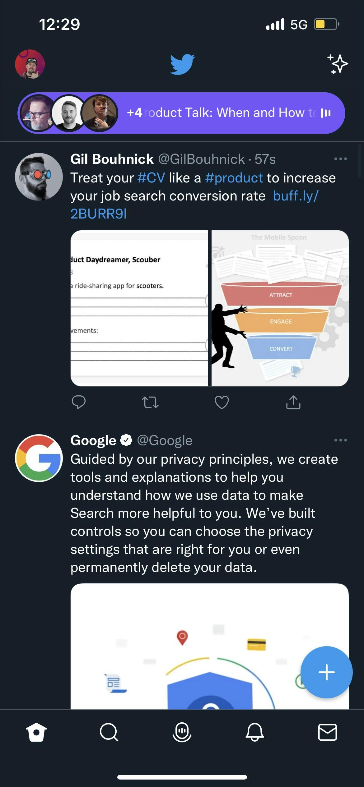
Task: Select the Search tab icon
Action: [109, 733]
